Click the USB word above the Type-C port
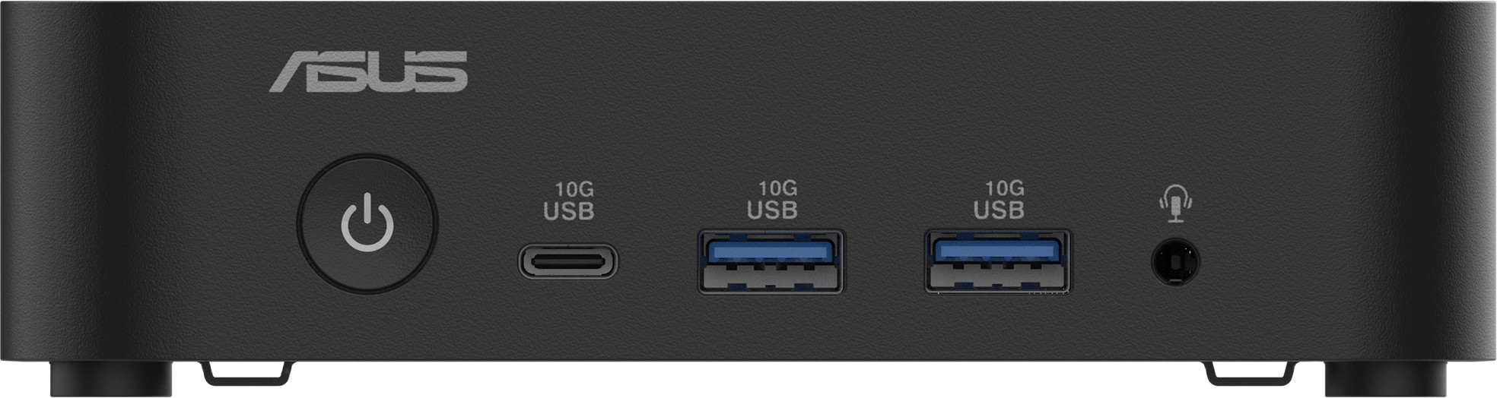1497x398 pixels. pos(569,211)
